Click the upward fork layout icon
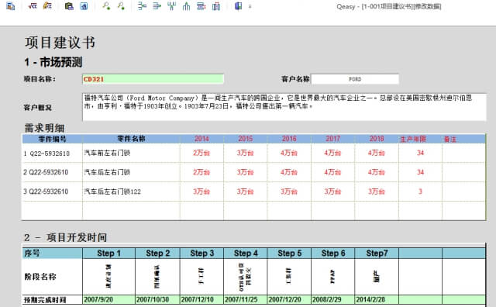The width and height of the screenshot is (496, 307). pos(186,6)
